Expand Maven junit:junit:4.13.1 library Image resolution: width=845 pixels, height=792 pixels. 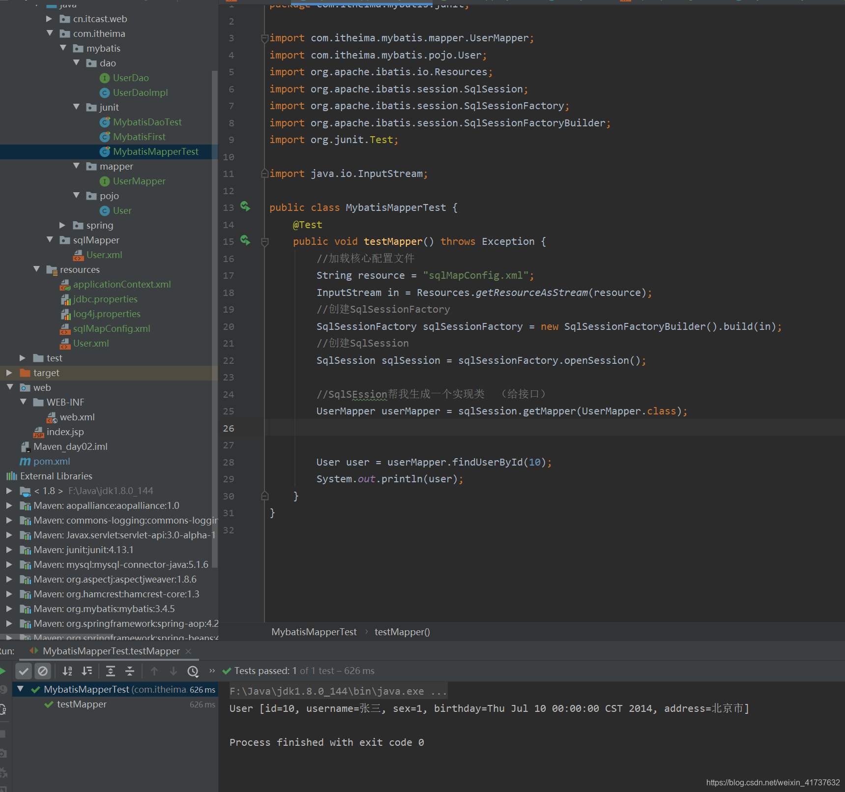coord(10,550)
